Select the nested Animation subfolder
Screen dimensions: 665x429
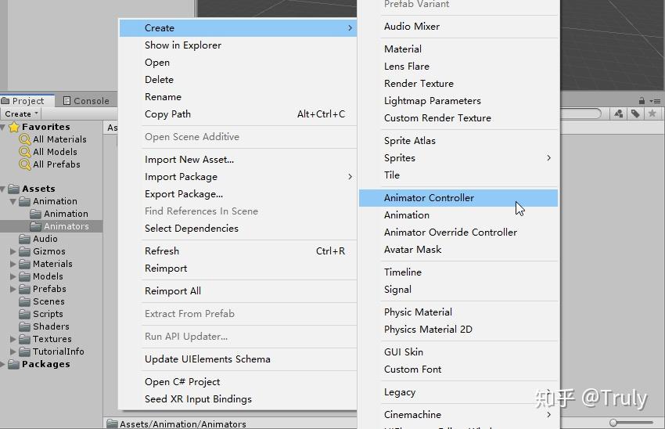[x=66, y=214]
